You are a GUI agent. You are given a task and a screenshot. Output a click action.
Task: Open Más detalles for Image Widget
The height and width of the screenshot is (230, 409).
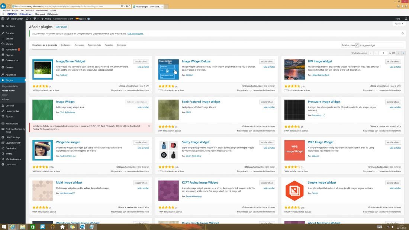point(143,107)
